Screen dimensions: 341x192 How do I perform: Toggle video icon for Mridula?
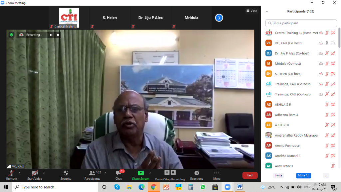333,63
